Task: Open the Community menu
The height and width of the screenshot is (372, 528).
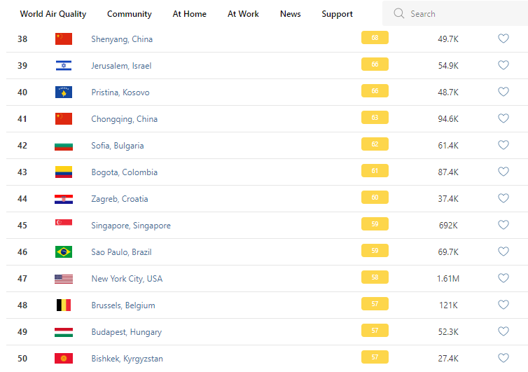Action: click(130, 14)
